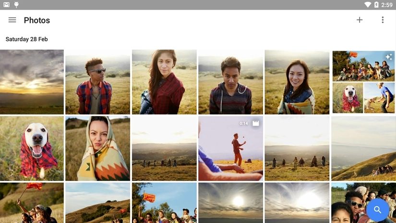This screenshot has height=223, width=396.
Task: Tap the plus create-new icon
Action: click(x=360, y=20)
